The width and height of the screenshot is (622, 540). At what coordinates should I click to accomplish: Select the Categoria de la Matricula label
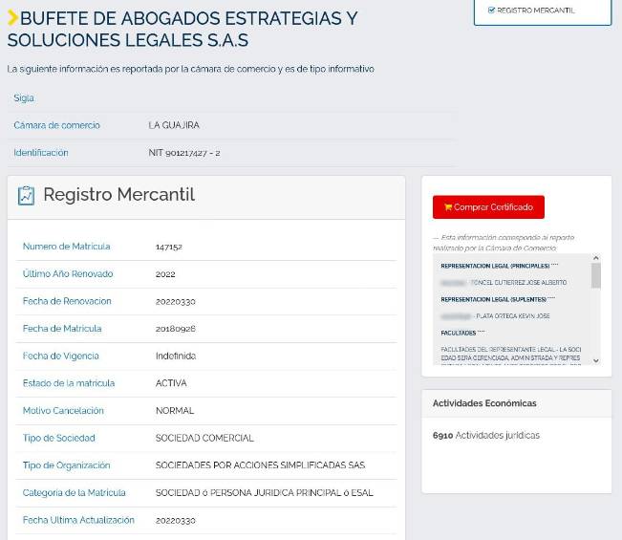click(75, 493)
